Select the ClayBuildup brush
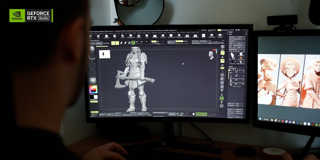This screenshot has height=160, width=320. (x=107, y=36)
